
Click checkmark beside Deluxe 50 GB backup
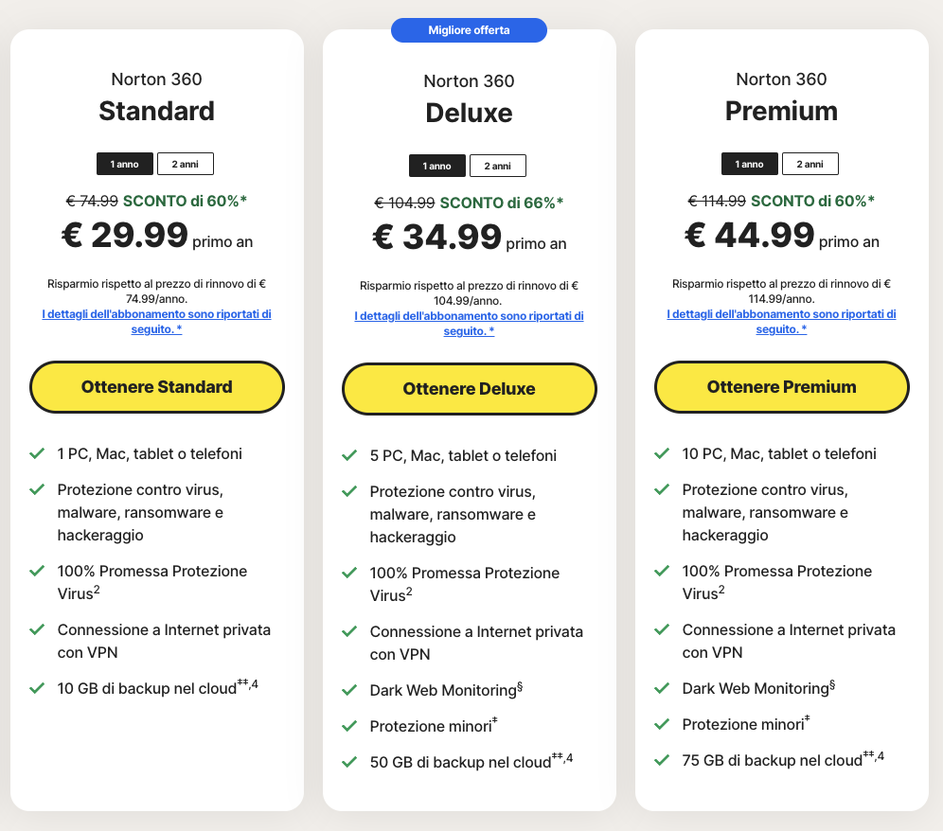coord(349,762)
